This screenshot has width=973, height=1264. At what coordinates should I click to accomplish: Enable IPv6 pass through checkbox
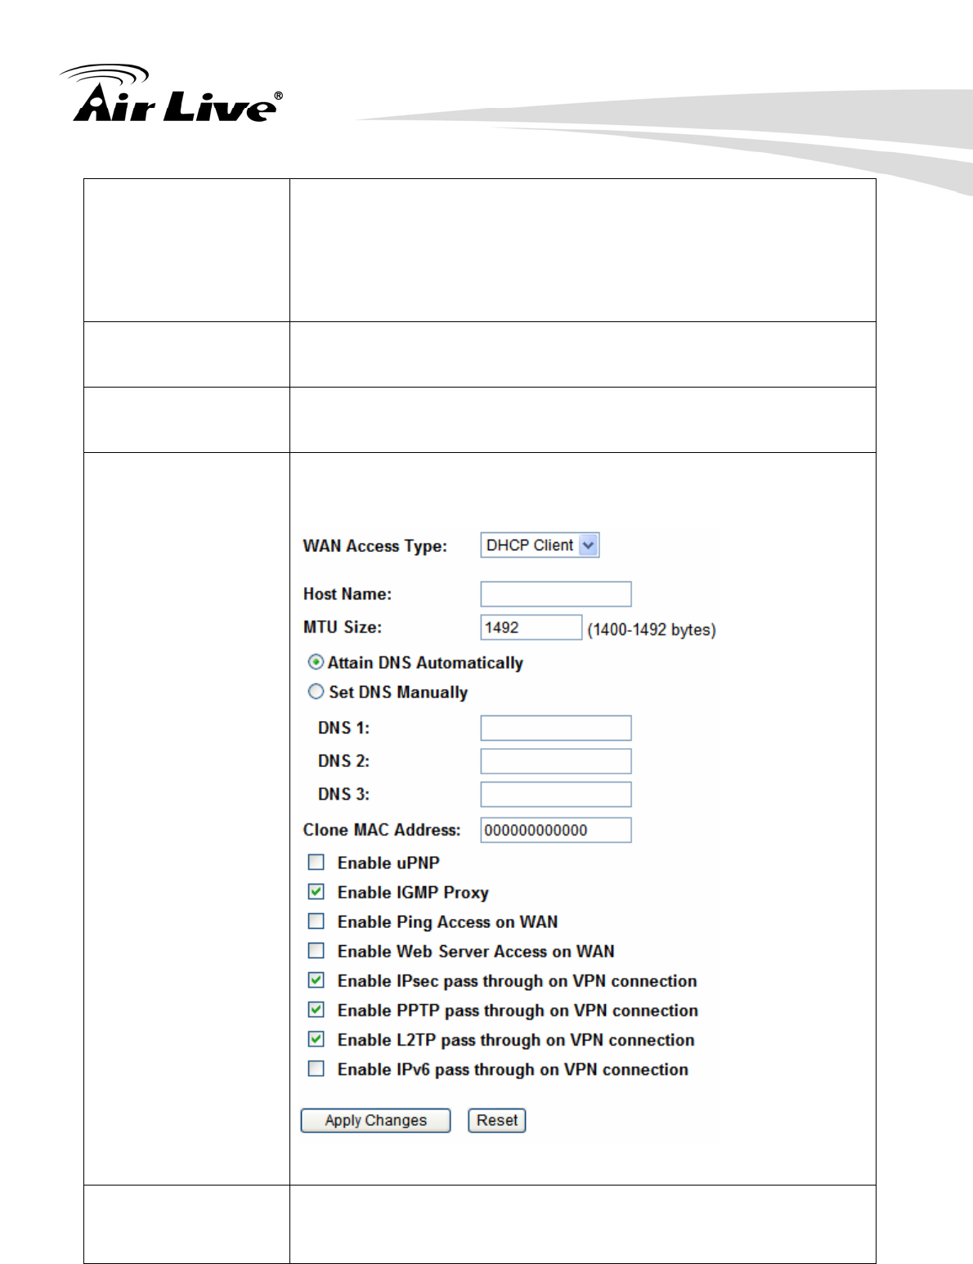(316, 1068)
